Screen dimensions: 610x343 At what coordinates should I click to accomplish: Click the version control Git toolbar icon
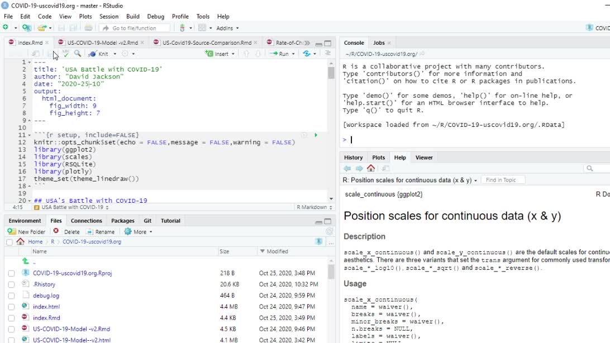point(183,28)
